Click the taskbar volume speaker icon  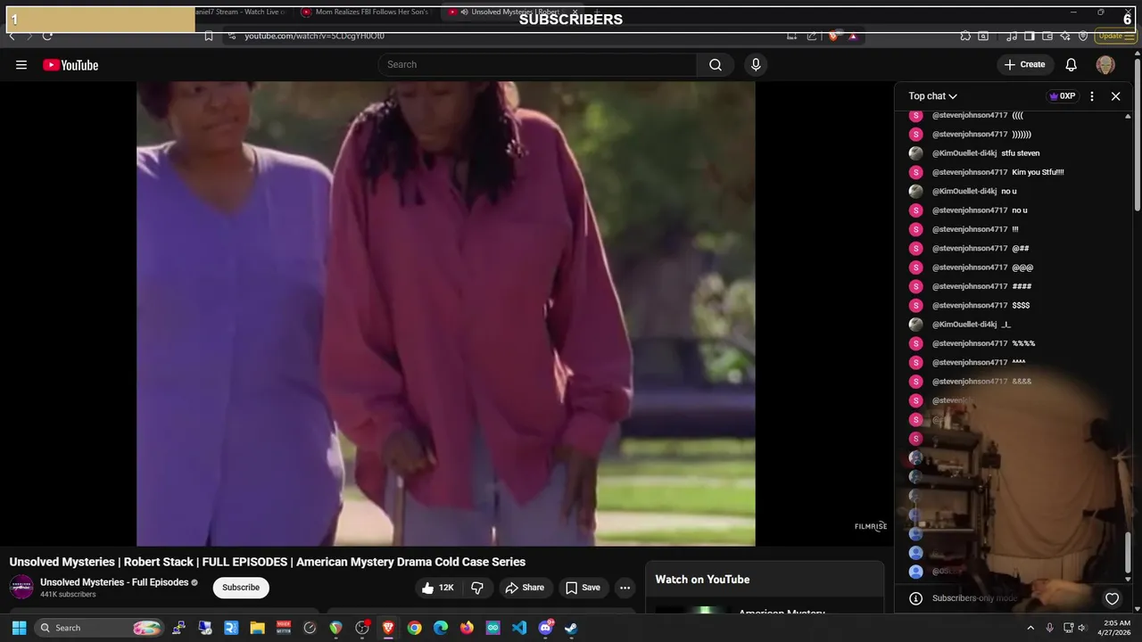1082,628
